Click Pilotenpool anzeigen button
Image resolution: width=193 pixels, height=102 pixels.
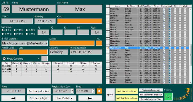point(151,90)
